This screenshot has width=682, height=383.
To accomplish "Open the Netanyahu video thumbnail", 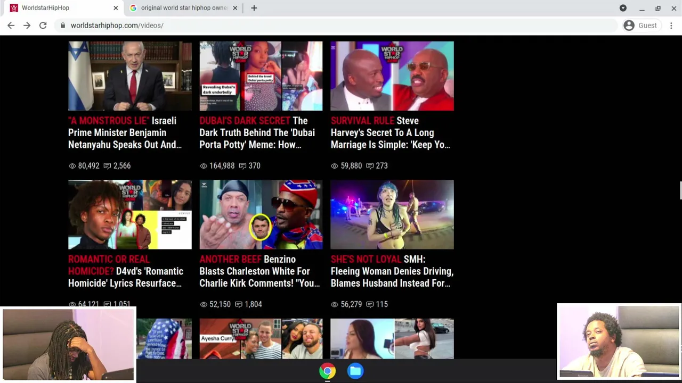I will coord(130,76).
